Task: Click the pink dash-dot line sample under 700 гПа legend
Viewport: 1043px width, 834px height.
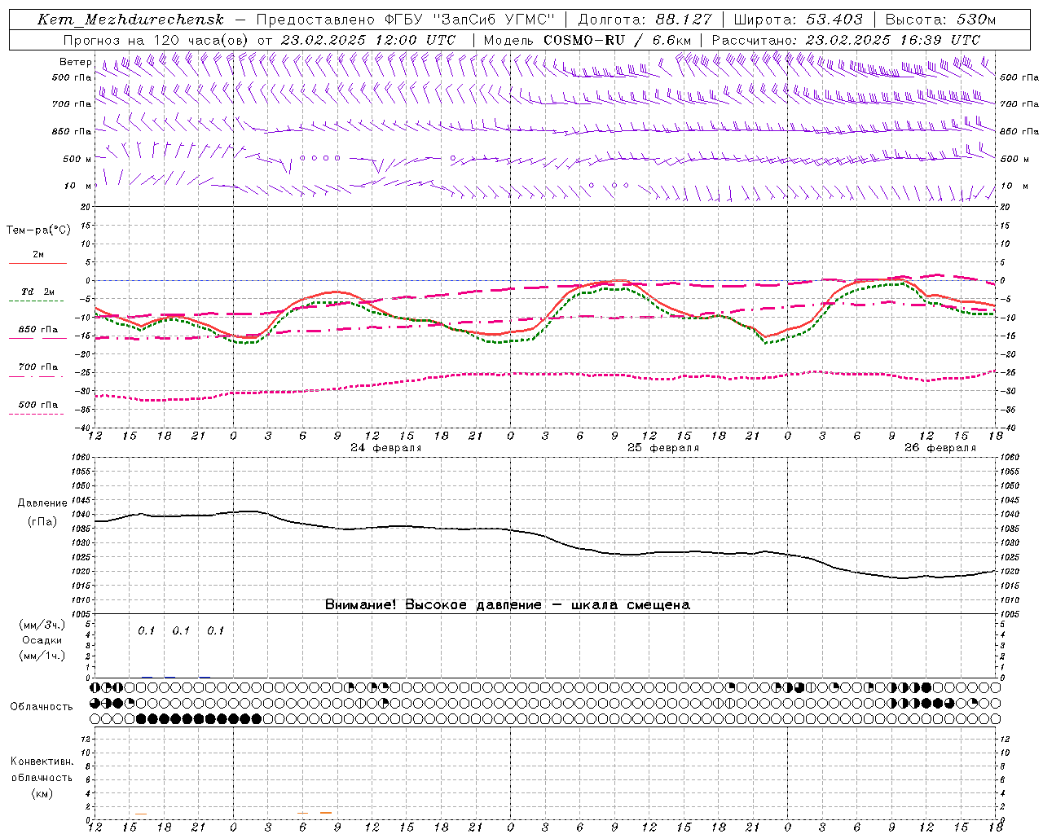Action: tap(36, 376)
